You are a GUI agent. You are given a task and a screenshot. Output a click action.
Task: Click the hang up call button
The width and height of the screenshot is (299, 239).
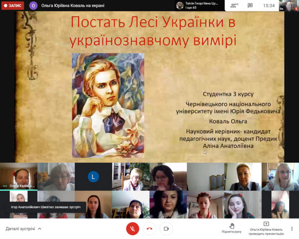(149, 228)
